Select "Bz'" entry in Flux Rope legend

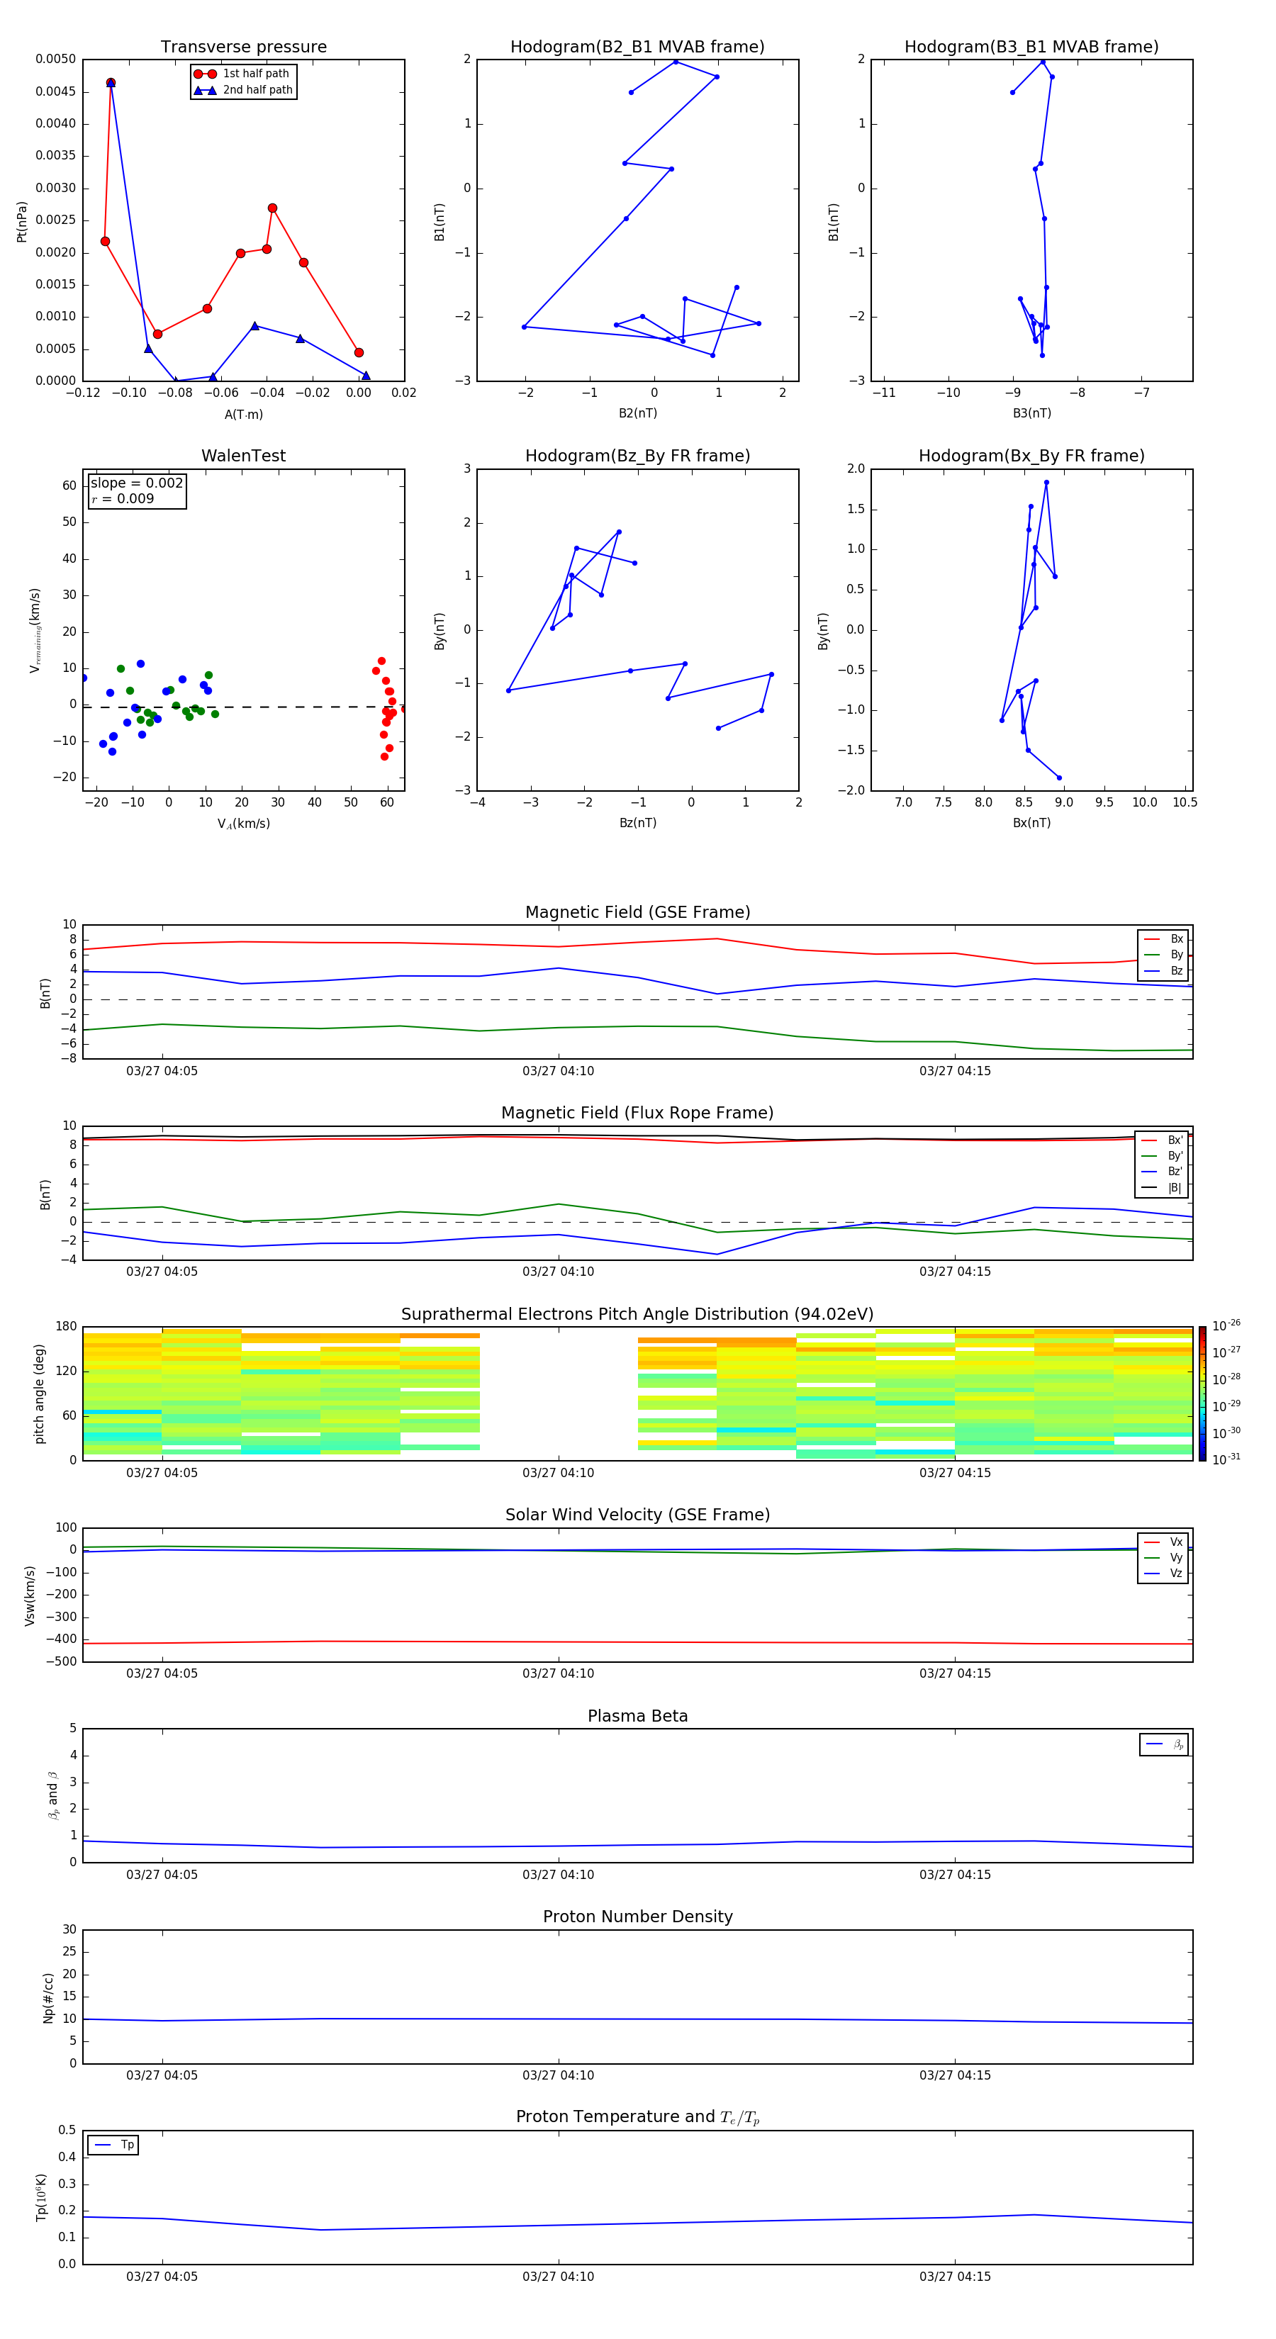coord(1163,1172)
